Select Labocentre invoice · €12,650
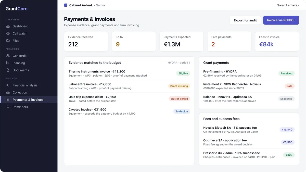The height and width of the screenshot is (172, 306). pos(129,86)
